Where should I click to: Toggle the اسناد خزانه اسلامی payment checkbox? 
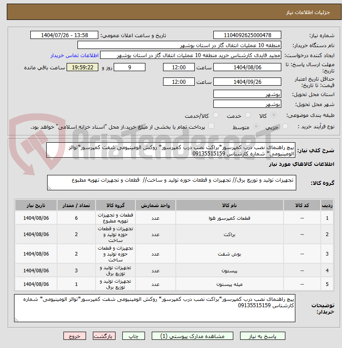[211, 126]
